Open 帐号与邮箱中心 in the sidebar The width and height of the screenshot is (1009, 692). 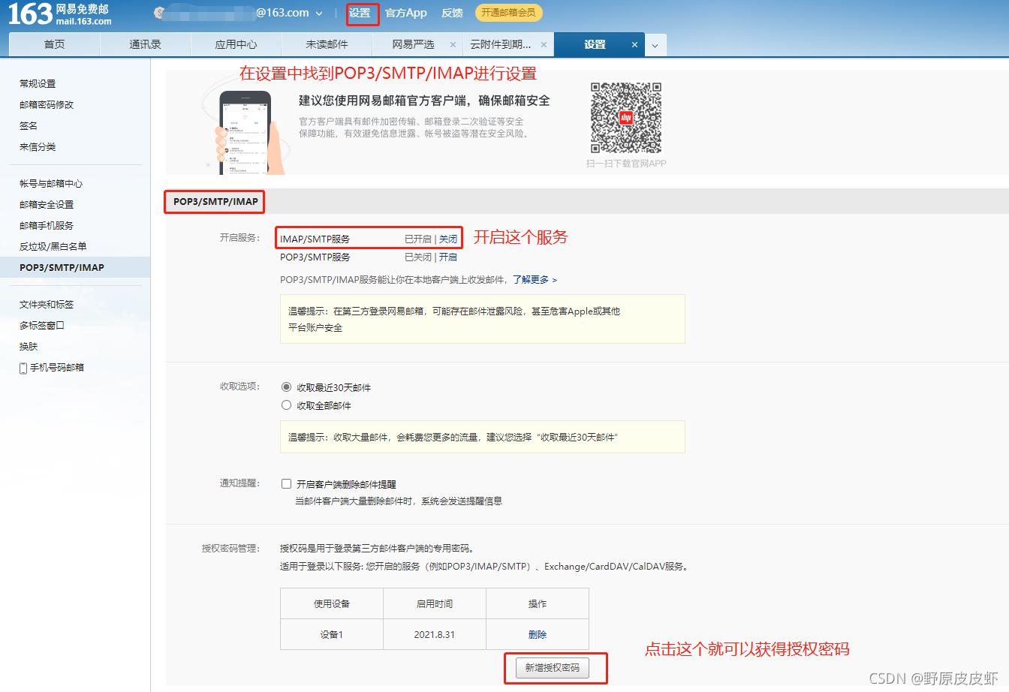pyautogui.click(x=51, y=184)
